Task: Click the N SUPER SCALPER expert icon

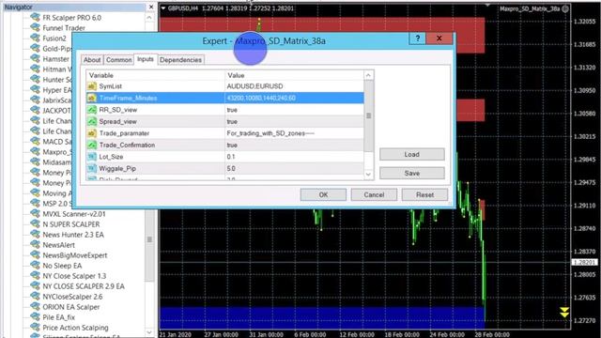Action: [36, 224]
